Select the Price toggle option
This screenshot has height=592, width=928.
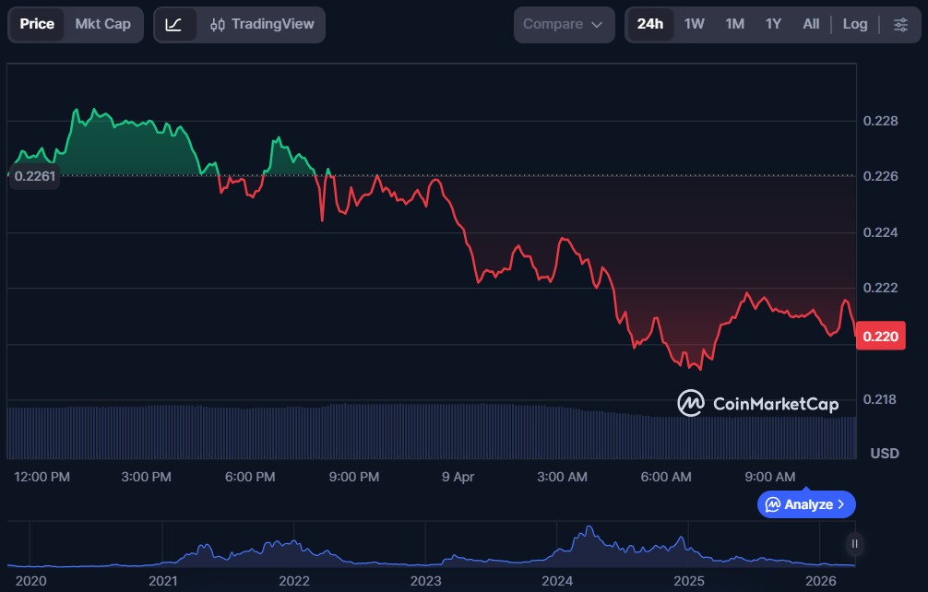click(x=37, y=24)
